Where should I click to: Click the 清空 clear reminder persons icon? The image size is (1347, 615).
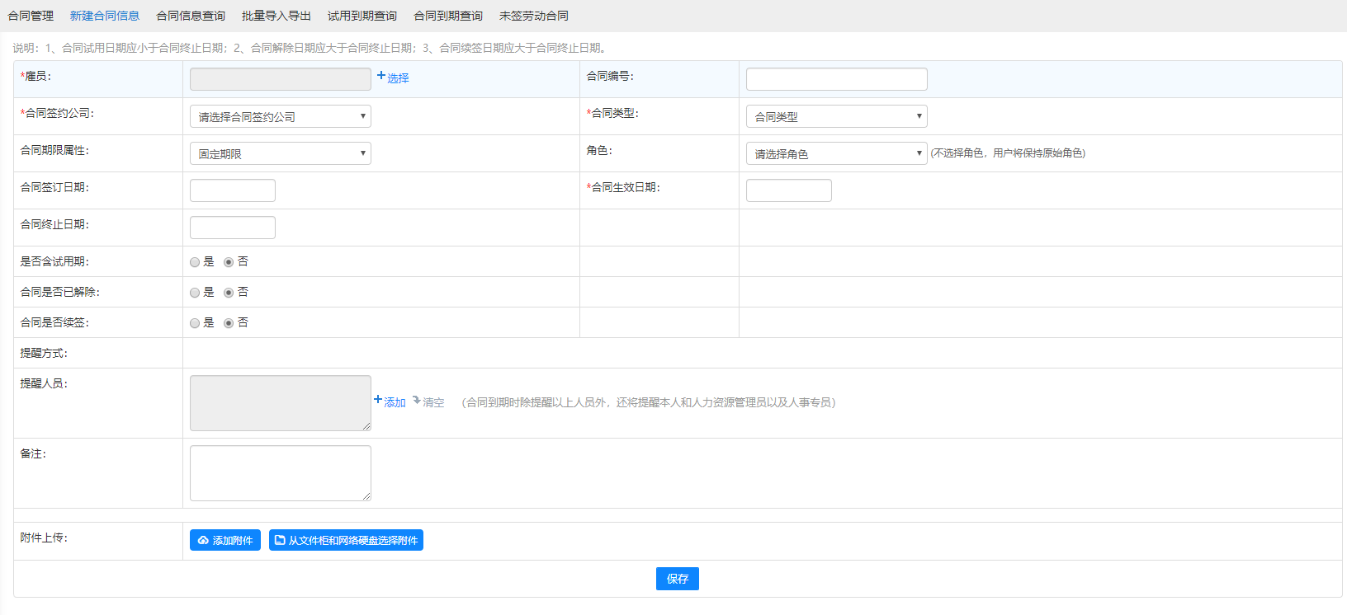tap(428, 401)
